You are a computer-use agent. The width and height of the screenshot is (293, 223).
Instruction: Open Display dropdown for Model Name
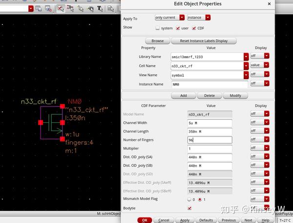[x=260, y=113]
